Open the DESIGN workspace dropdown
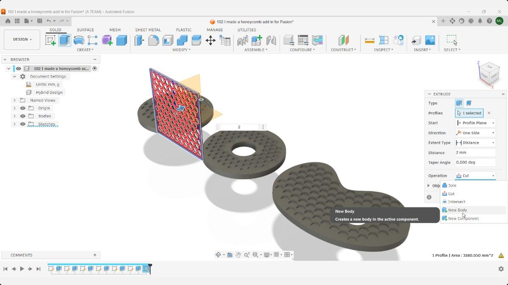The image size is (508, 285). [x=22, y=39]
